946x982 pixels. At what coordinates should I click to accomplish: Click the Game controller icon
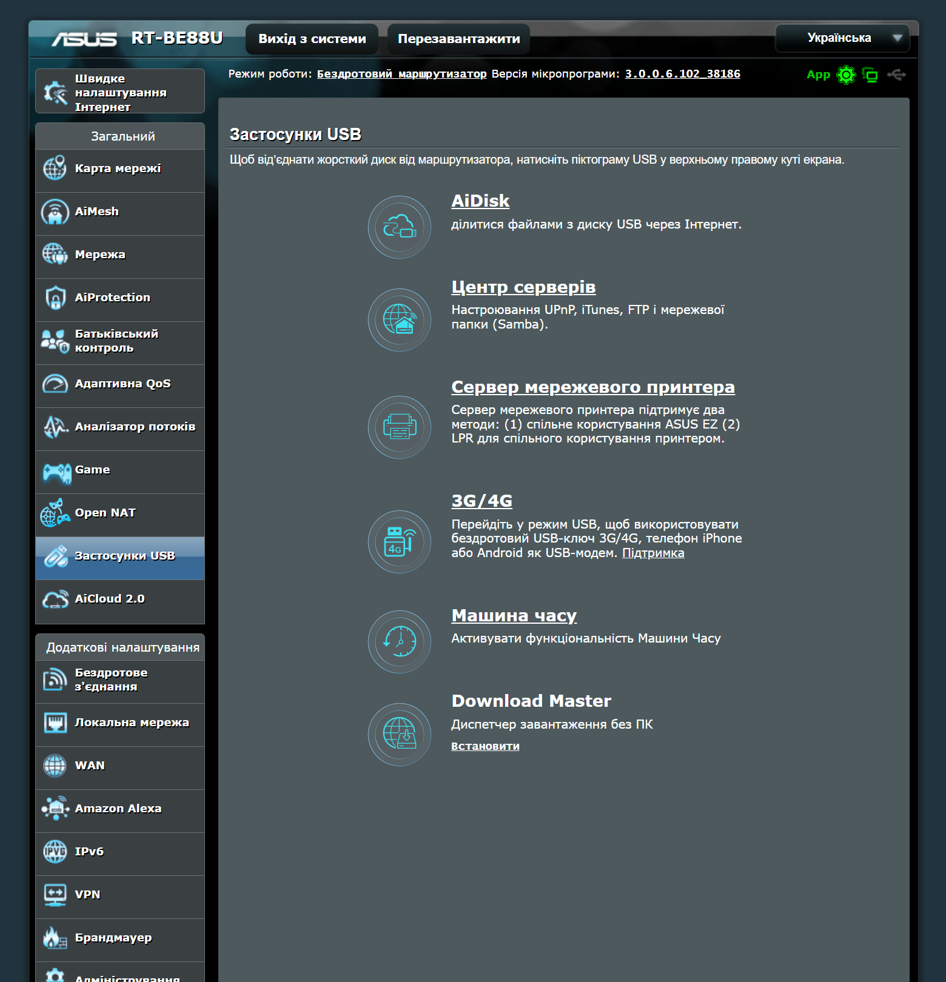pos(57,472)
